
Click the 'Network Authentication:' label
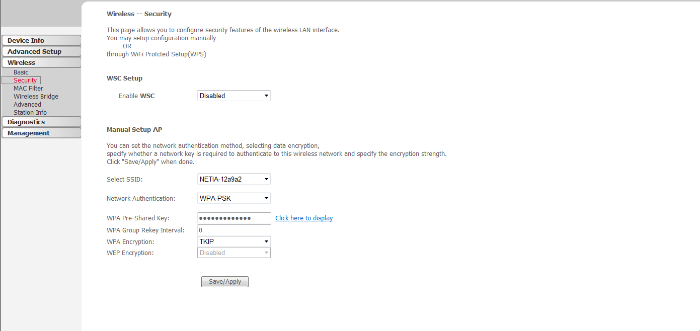tap(141, 199)
